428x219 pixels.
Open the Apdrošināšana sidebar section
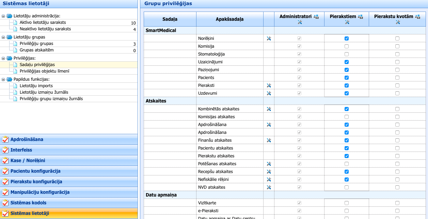point(27,140)
